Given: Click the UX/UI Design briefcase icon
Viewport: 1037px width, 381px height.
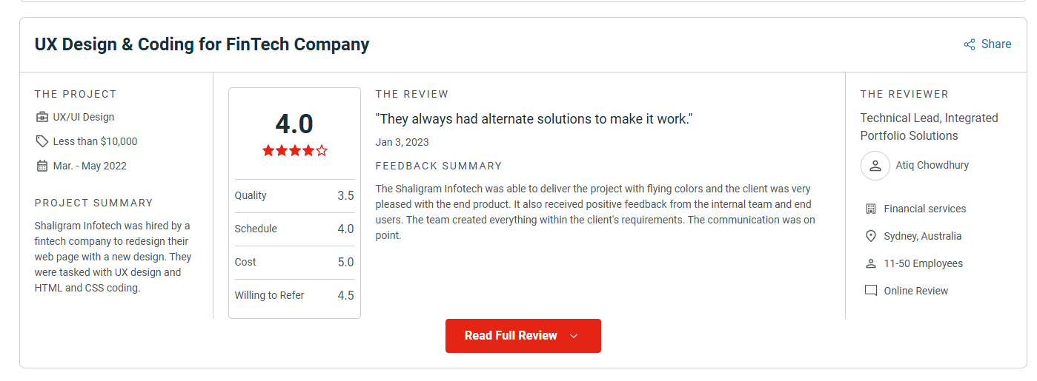Looking at the screenshot, I should pyautogui.click(x=42, y=117).
